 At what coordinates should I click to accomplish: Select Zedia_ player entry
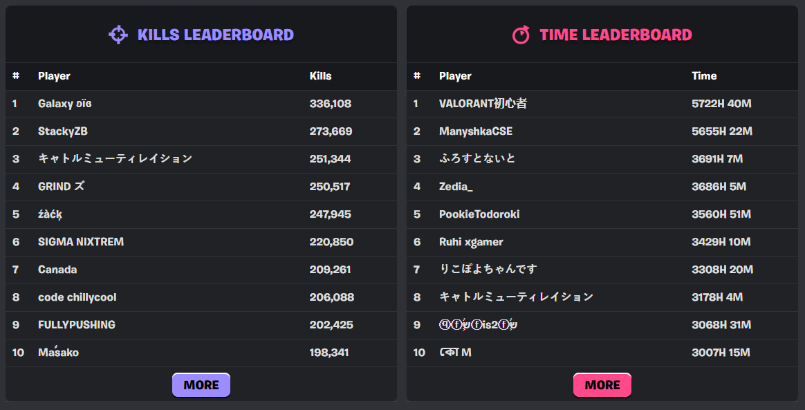click(456, 187)
